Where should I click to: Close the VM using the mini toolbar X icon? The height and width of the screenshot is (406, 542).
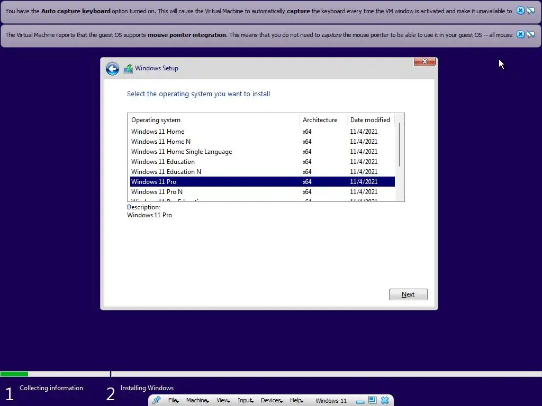click(x=385, y=400)
